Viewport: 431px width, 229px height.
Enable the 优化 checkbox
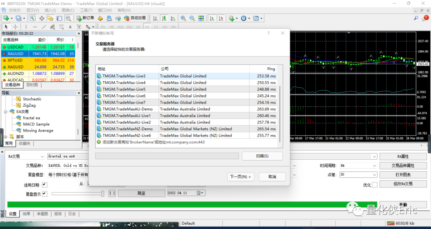pos(374,184)
